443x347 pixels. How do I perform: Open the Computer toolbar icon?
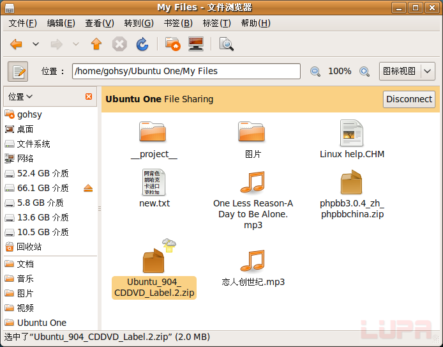point(196,44)
